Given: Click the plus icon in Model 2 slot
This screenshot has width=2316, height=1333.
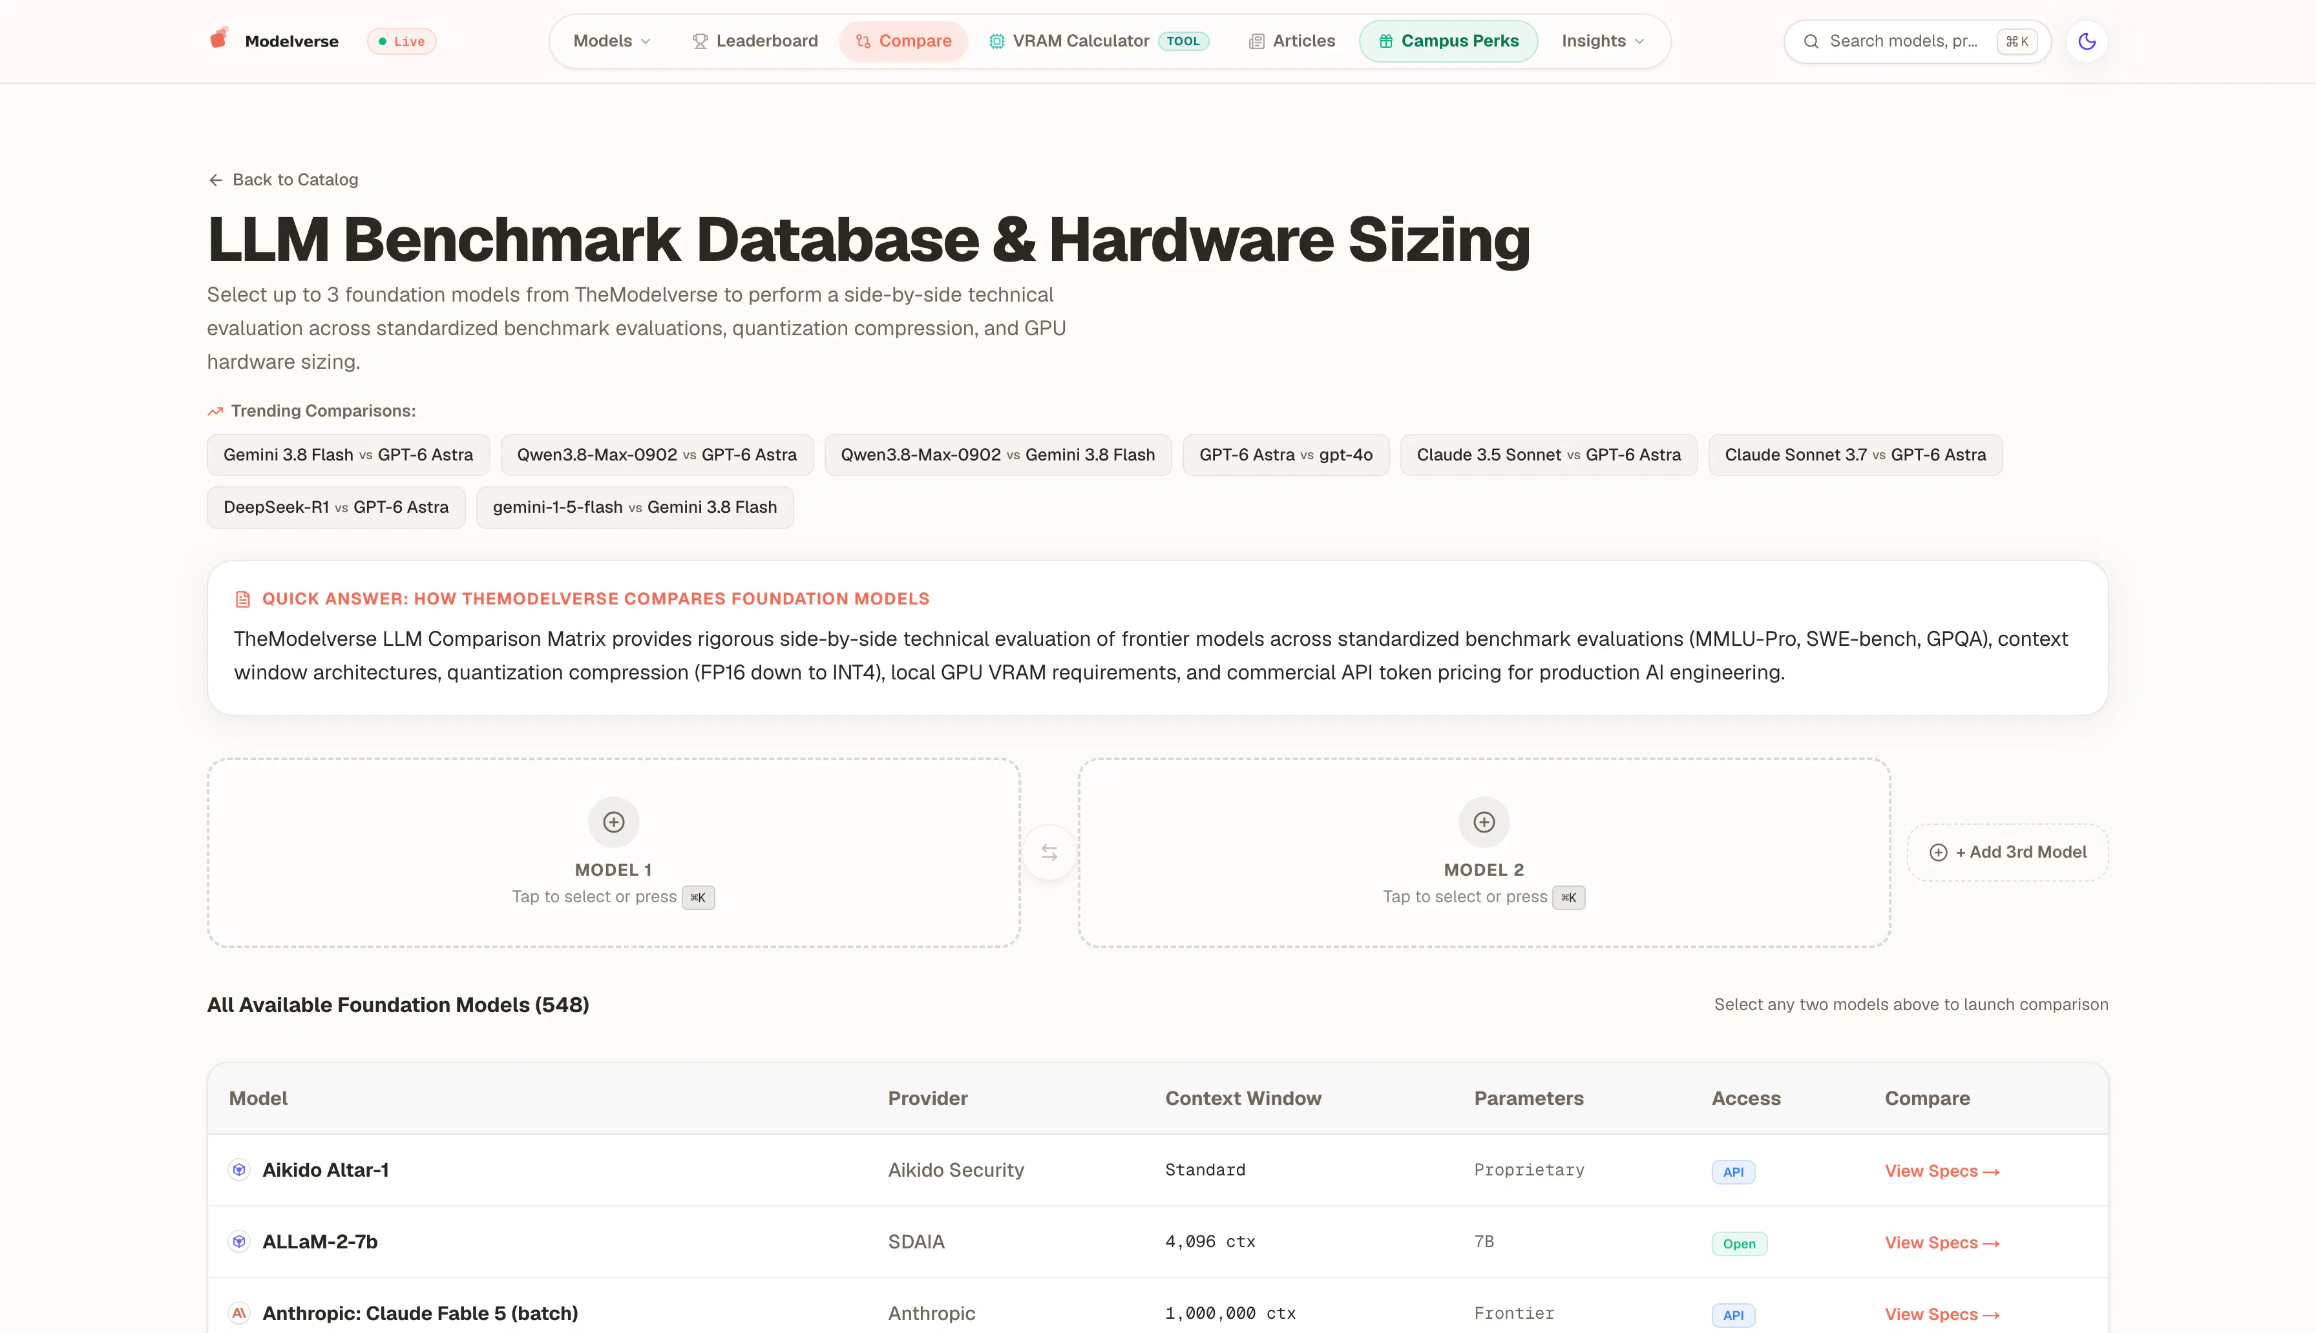Looking at the screenshot, I should [1484, 822].
